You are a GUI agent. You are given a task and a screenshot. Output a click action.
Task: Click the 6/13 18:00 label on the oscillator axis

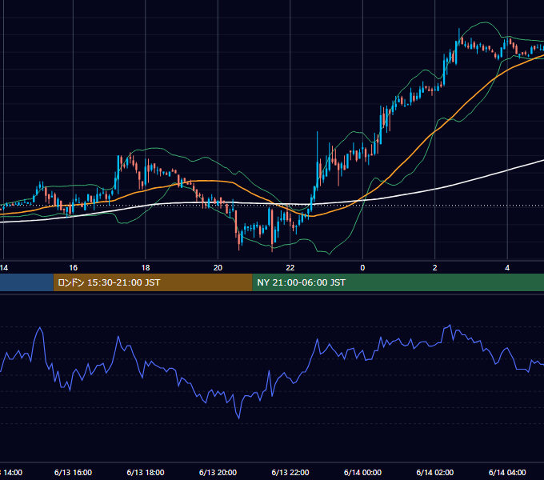146,472
